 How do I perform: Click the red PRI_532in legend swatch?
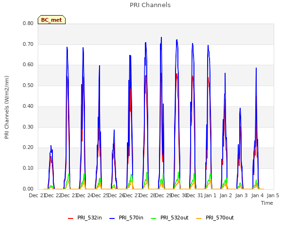point(70,218)
